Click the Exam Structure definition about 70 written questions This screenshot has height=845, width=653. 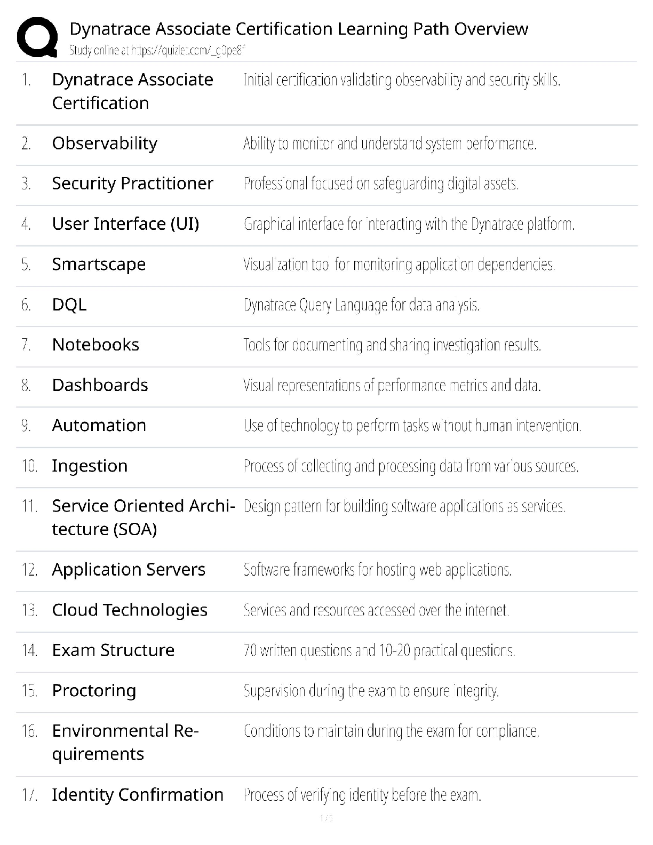379,650
